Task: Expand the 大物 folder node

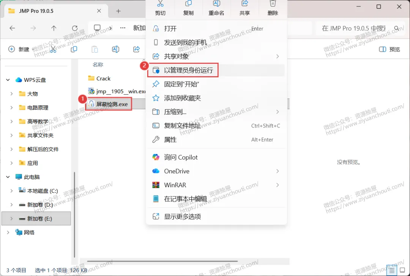Action: [x=11, y=94]
